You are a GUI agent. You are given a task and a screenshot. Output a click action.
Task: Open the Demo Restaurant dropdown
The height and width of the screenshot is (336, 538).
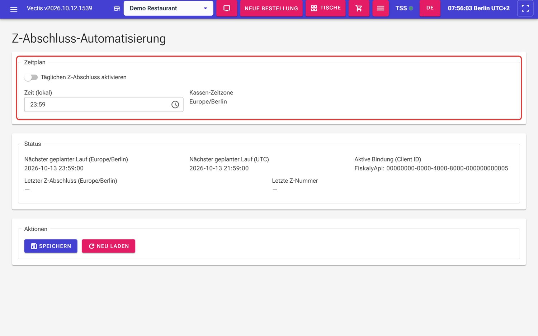[x=168, y=8]
